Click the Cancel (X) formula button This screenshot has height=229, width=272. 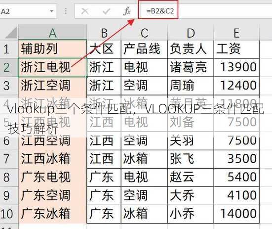pyautogui.click(x=85, y=11)
